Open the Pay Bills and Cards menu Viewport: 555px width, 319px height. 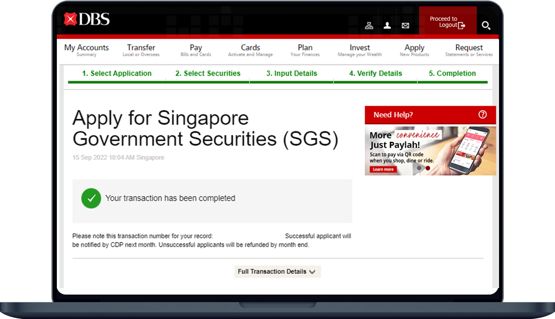(196, 50)
